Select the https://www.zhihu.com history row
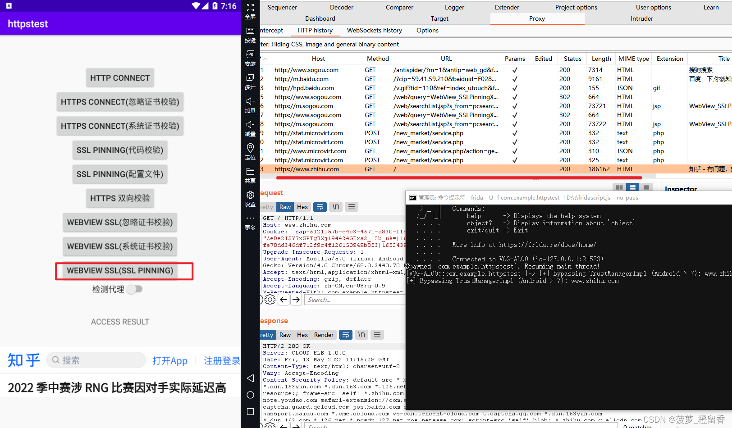 point(496,169)
